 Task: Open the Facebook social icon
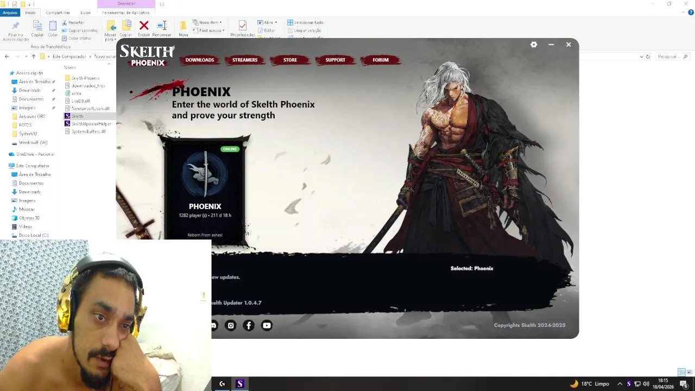(249, 325)
